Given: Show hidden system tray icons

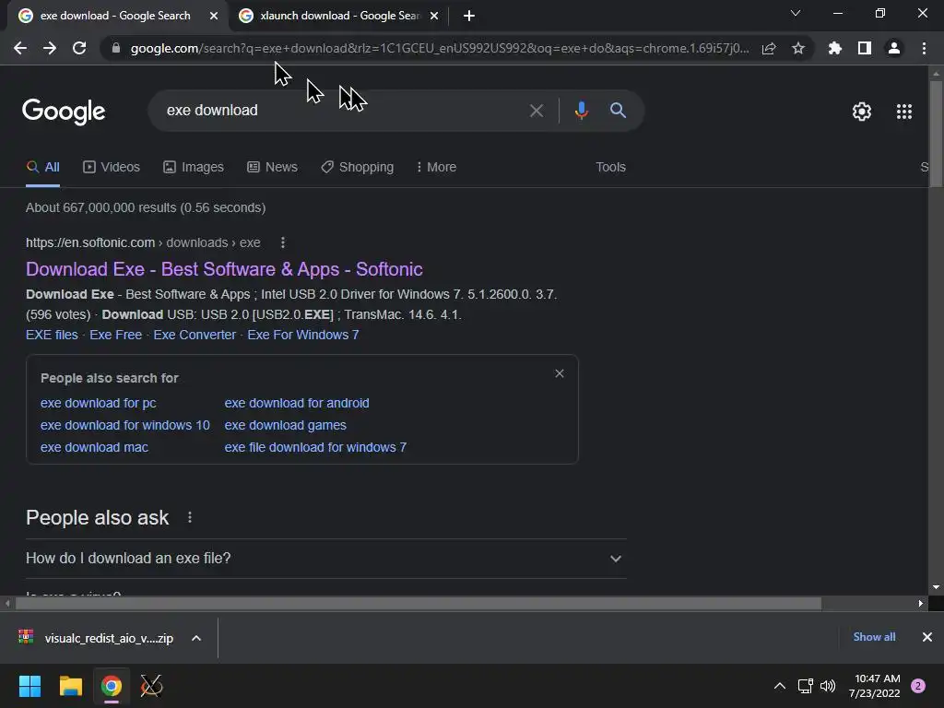Looking at the screenshot, I should tap(780, 686).
